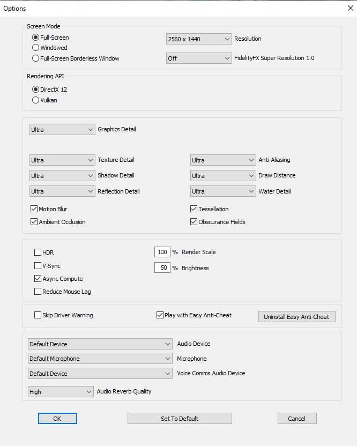Screen dimensions: 357x446
Task: Click inside the Brightness percentage field
Action: click(162, 267)
